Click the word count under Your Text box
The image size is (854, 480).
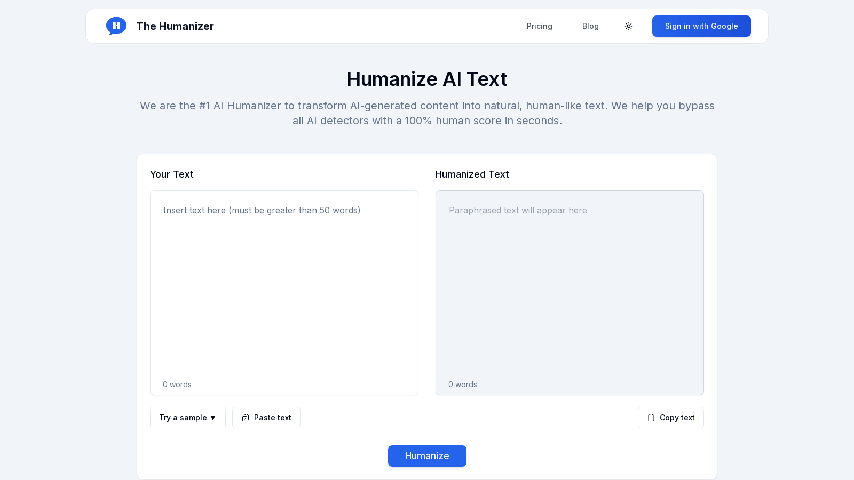pos(177,385)
